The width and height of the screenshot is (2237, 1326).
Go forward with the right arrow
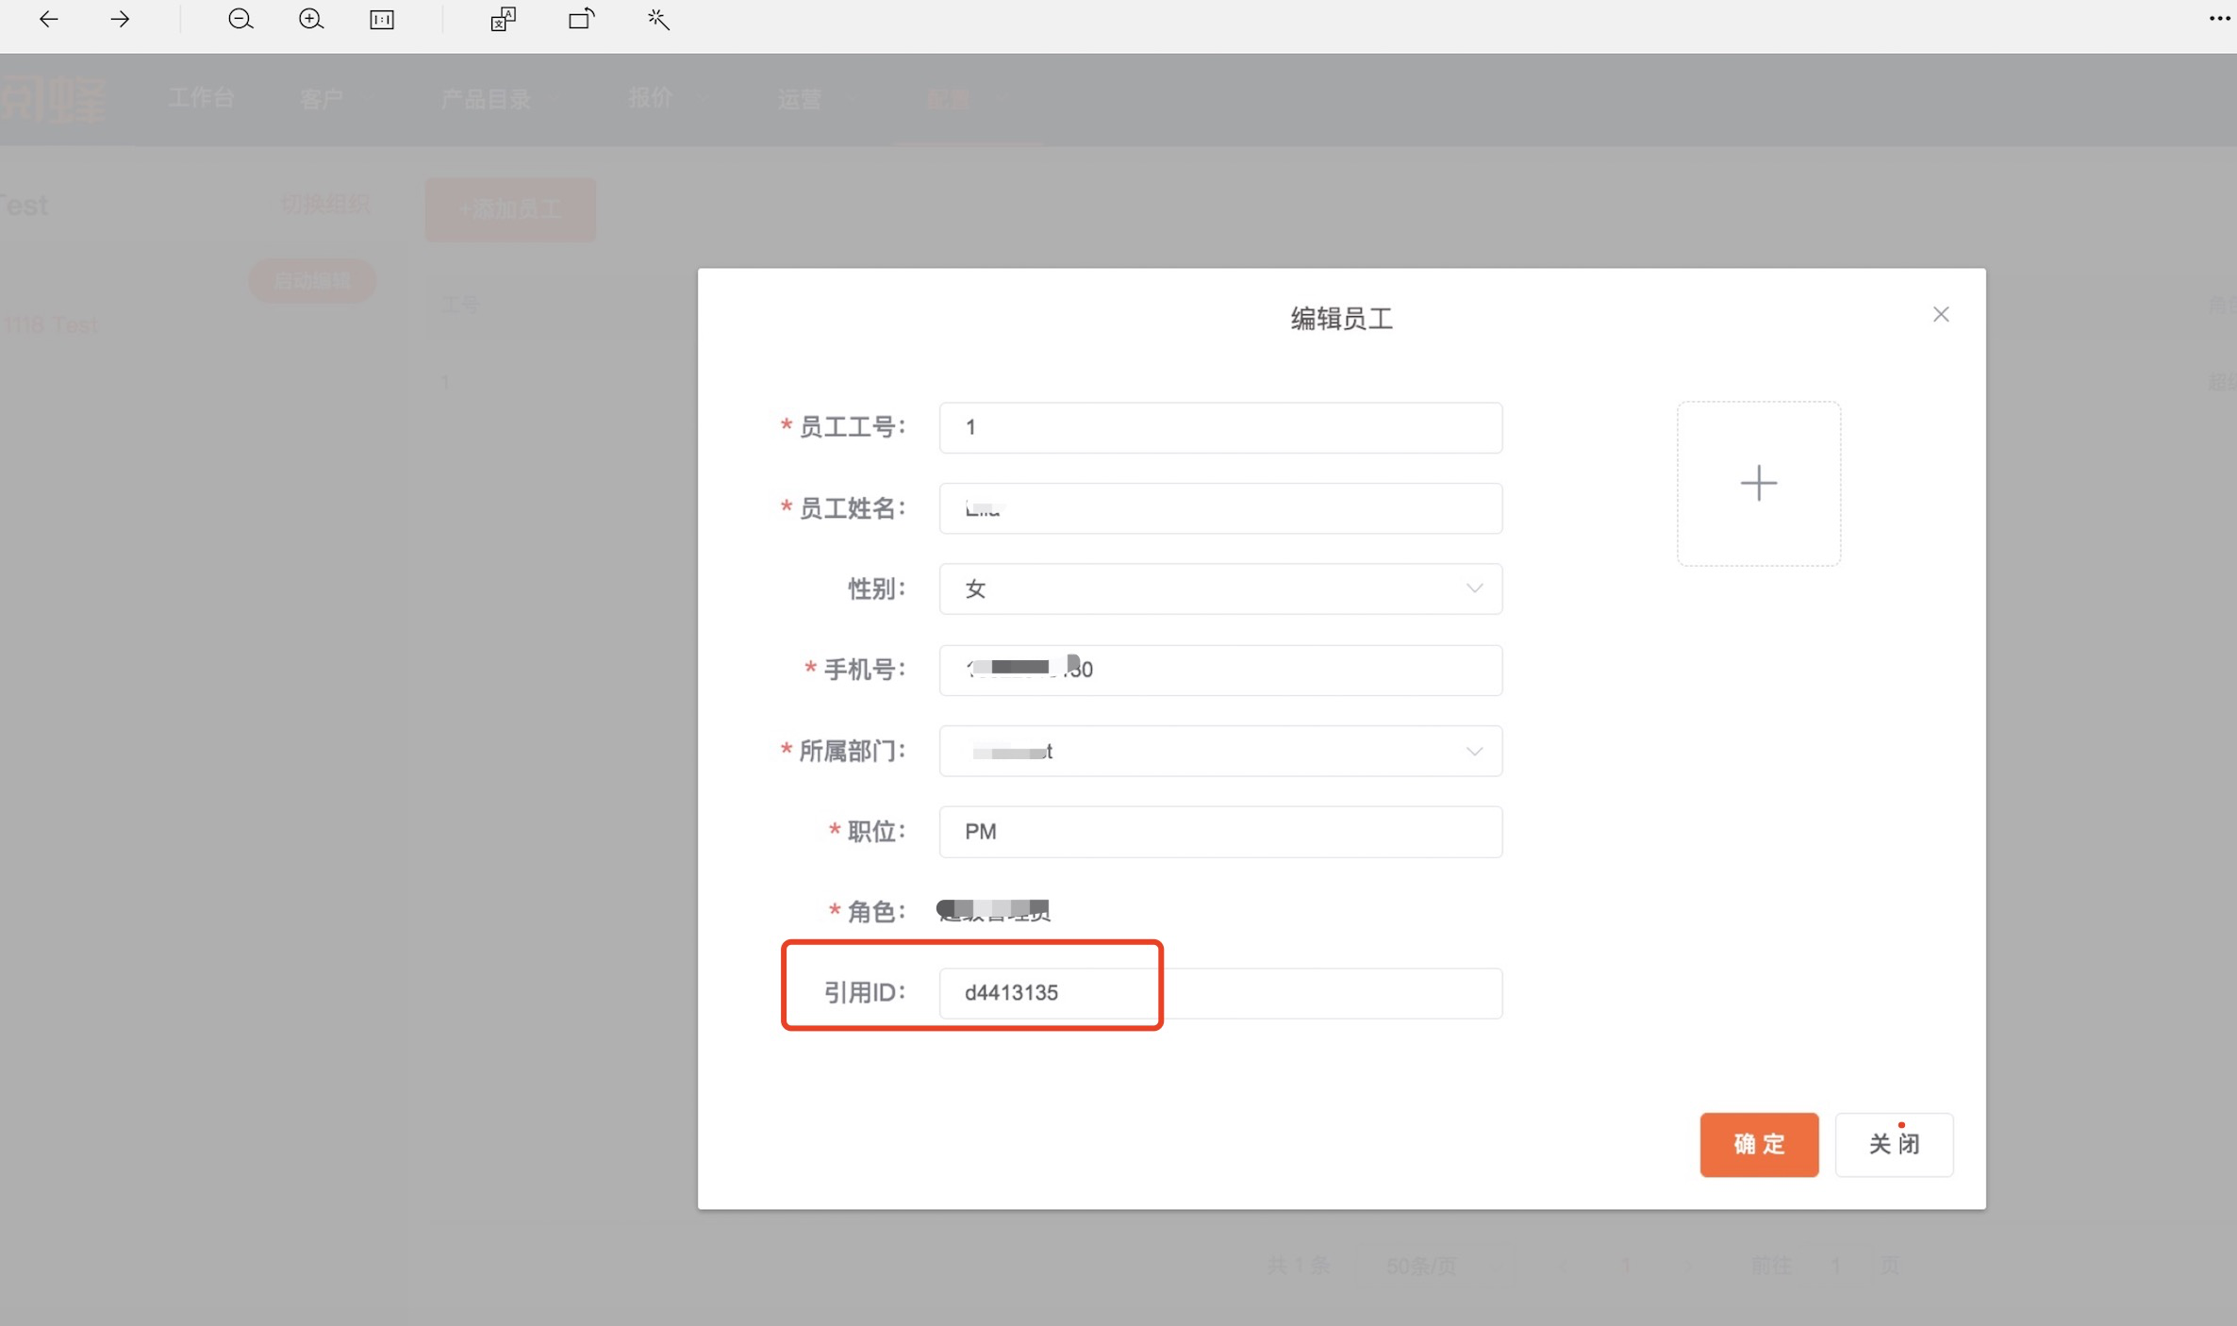point(120,19)
